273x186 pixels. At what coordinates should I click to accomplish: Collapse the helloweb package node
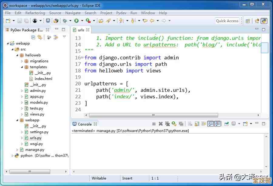pos(18,55)
